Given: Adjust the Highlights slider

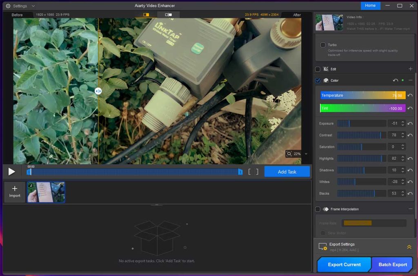Looking at the screenshot, I should 362,158.
